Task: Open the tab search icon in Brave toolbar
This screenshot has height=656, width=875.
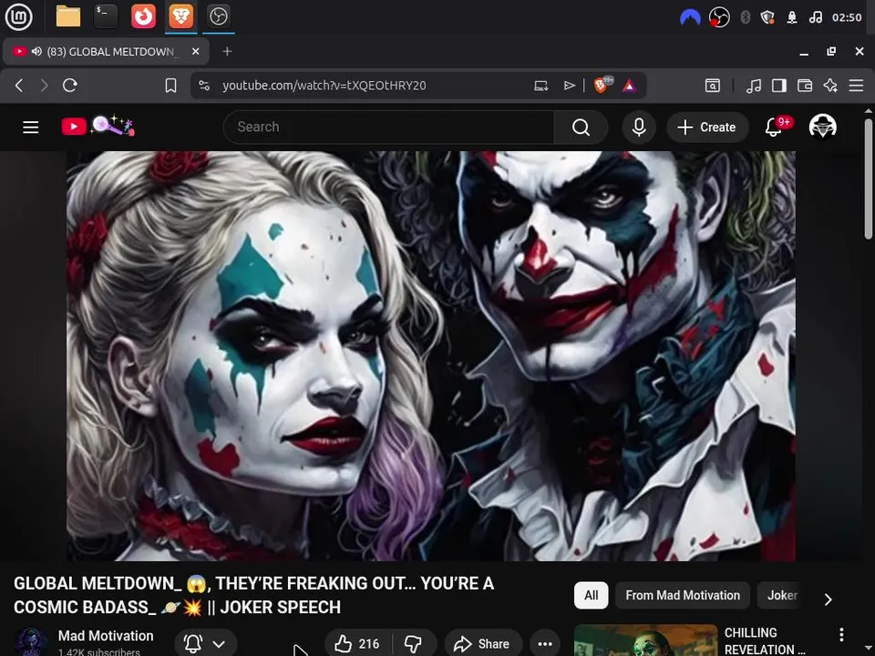Action: (x=713, y=86)
